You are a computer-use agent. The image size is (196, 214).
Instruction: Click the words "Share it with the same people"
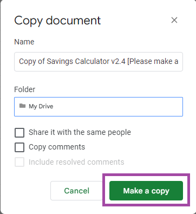[80, 132]
